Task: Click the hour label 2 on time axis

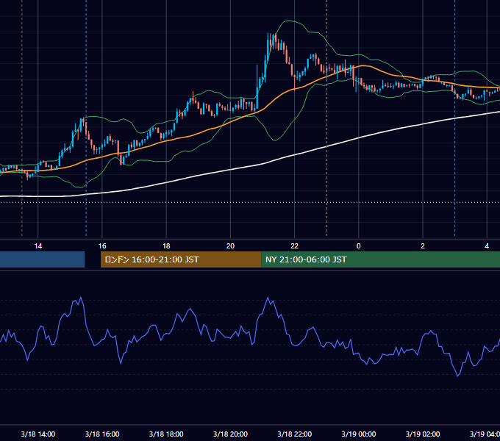Action: [423, 246]
